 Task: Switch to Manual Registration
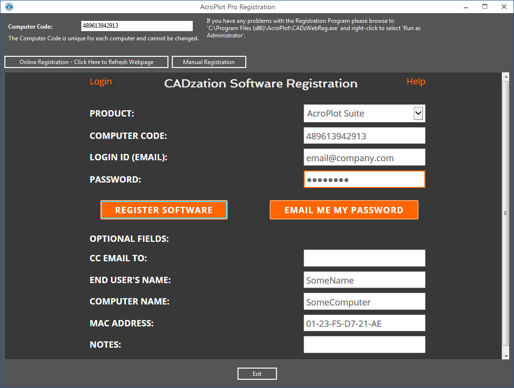209,62
